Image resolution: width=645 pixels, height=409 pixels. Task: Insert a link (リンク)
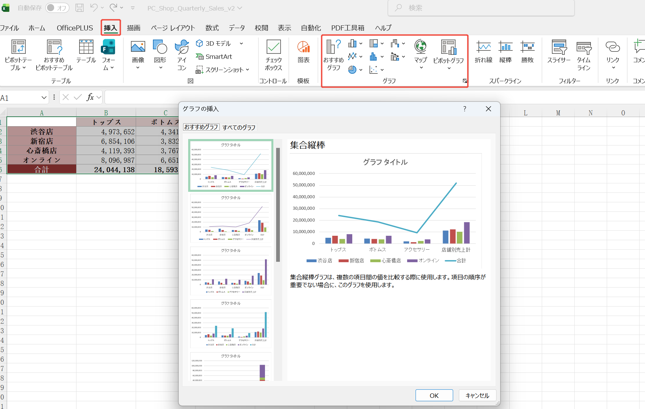pyautogui.click(x=613, y=54)
